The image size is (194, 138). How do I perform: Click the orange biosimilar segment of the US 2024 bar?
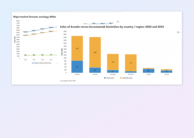click(x=77, y=48)
